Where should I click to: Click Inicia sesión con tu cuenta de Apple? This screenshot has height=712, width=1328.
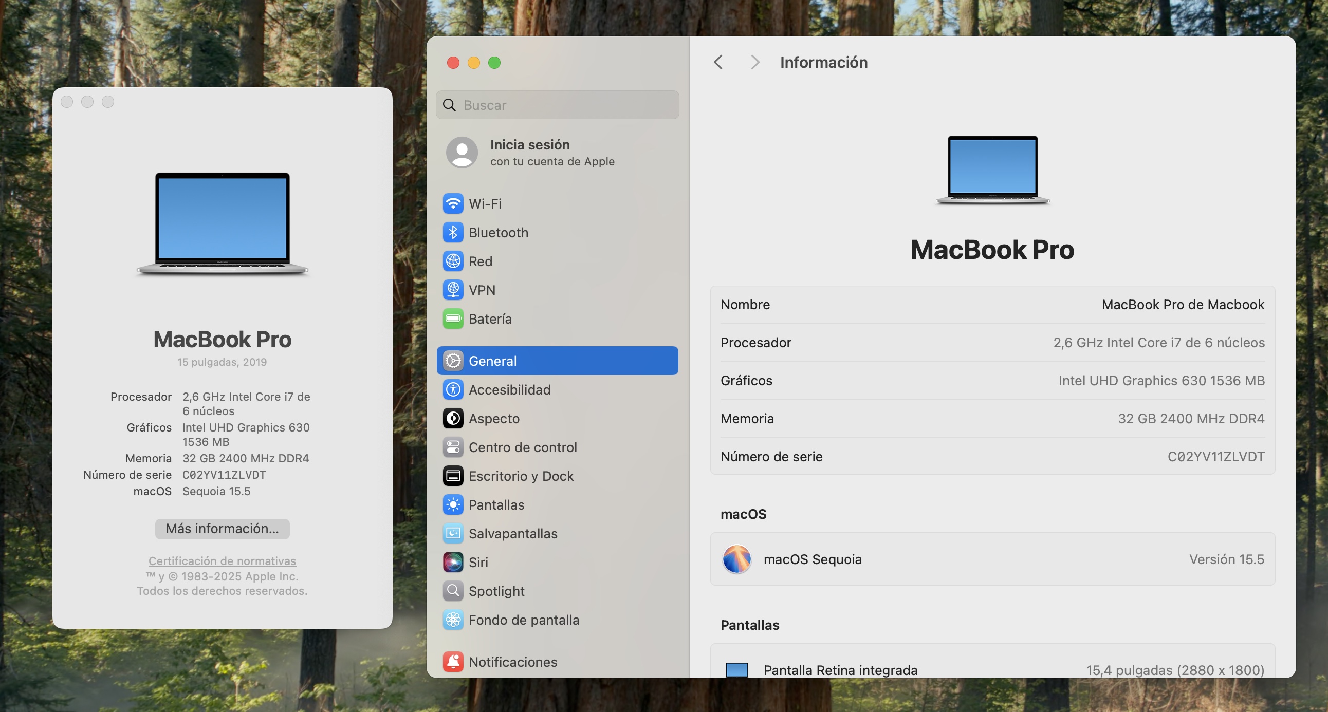tap(552, 153)
